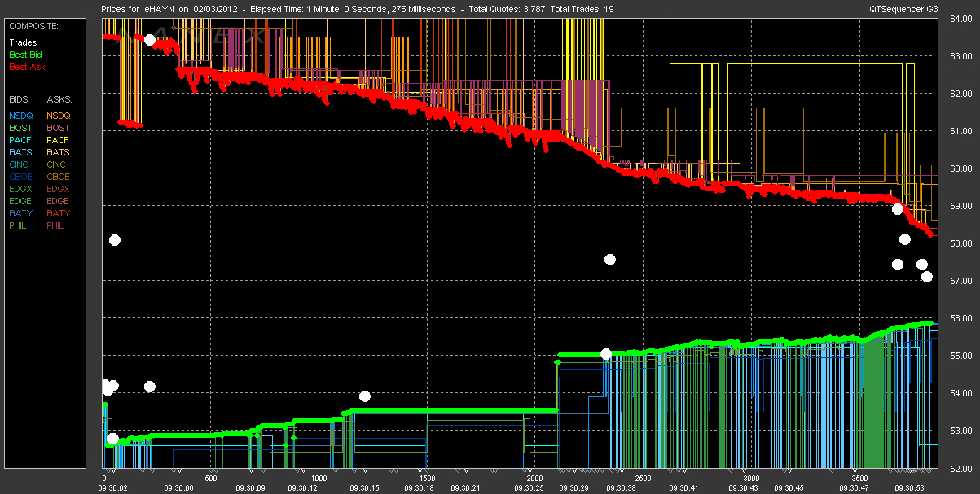Image resolution: width=980 pixels, height=494 pixels.
Task: Click the 09:30:43 time label
Action: coord(743,487)
